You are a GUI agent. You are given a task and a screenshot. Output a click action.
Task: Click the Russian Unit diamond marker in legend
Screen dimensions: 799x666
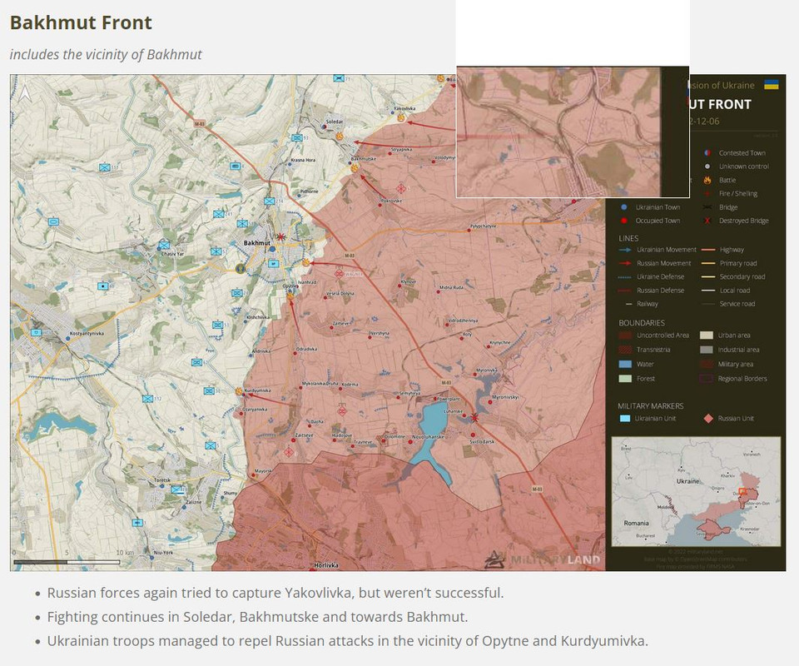tap(708, 419)
